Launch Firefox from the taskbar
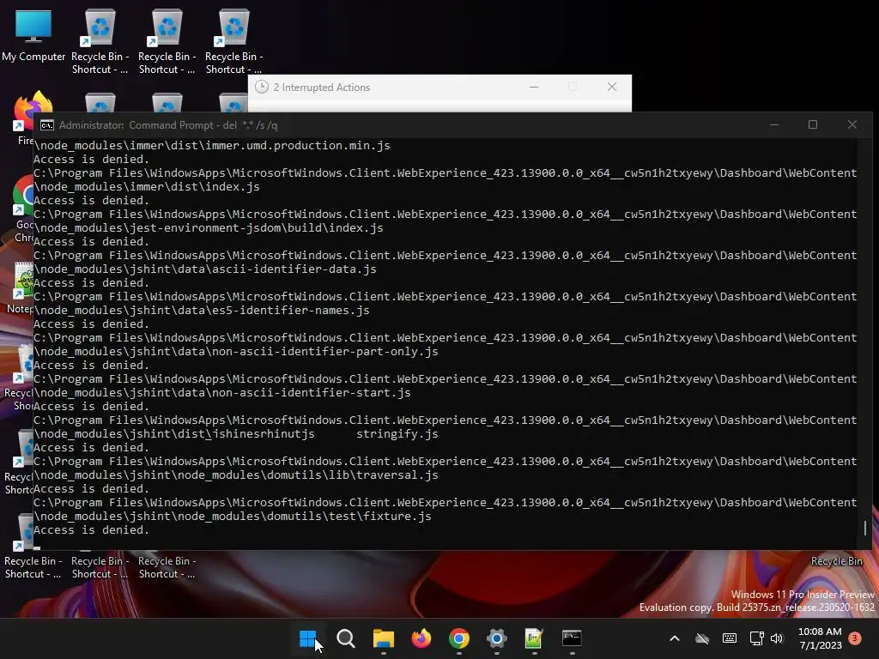 click(x=421, y=638)
